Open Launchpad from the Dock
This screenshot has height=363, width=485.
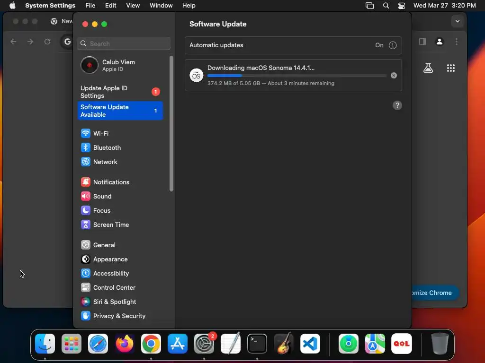72,344
